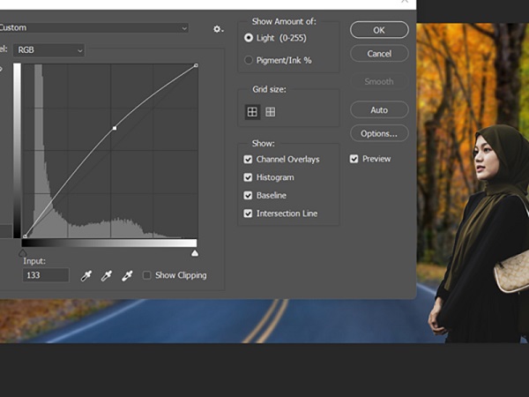Disable the Baseline checkbox
The height and width of the screenshot is (397, 529).
[249, 196]
